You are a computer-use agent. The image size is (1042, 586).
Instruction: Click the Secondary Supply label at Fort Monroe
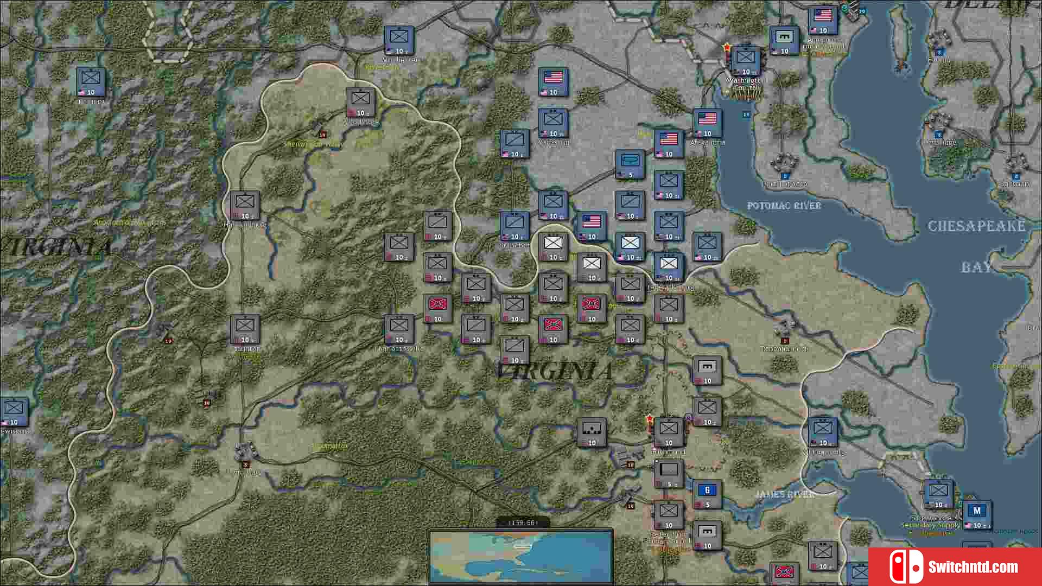[930, 525]
